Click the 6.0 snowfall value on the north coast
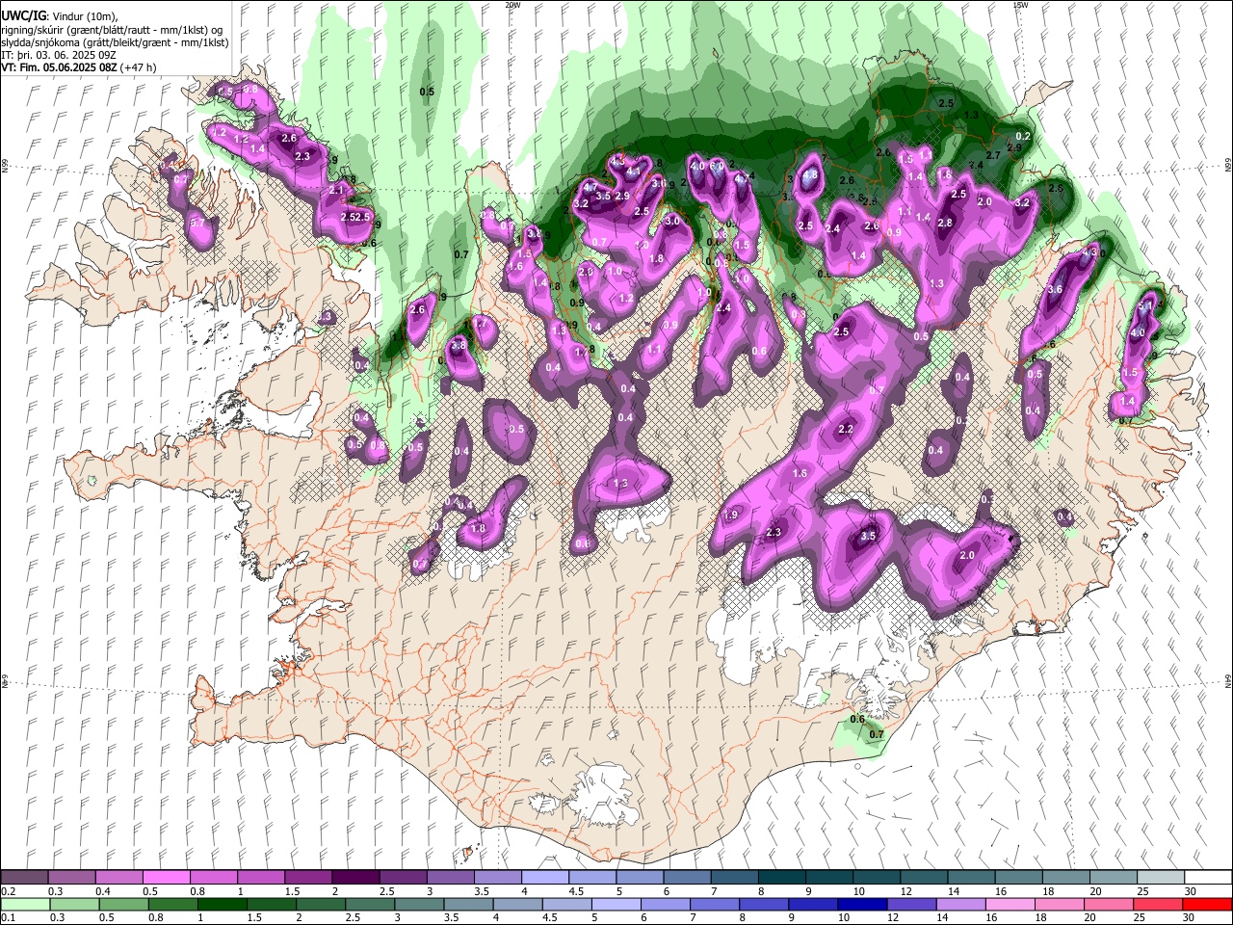Image resolution: width=1233 pixels, height=925 pixels. 717,166
